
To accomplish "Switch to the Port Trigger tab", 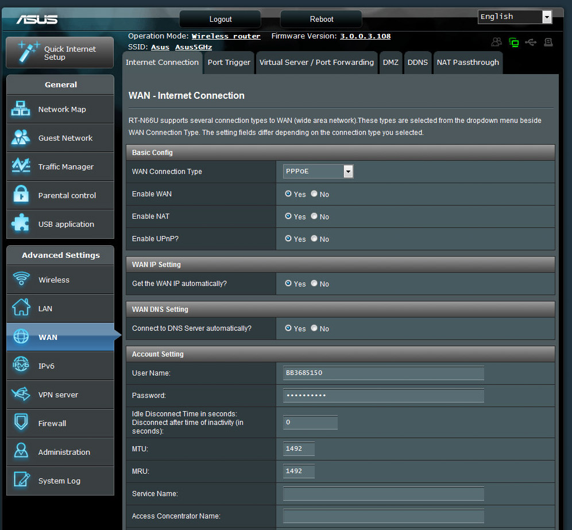I will (x=229, y=63).
